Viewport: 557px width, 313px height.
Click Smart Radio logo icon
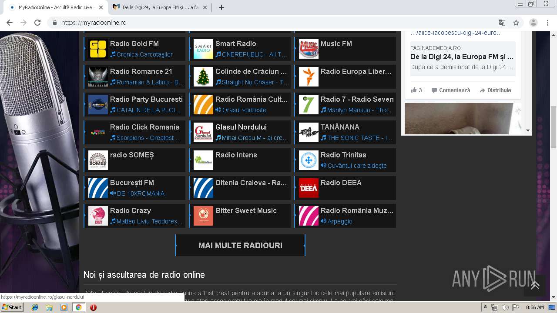point(203,49)
